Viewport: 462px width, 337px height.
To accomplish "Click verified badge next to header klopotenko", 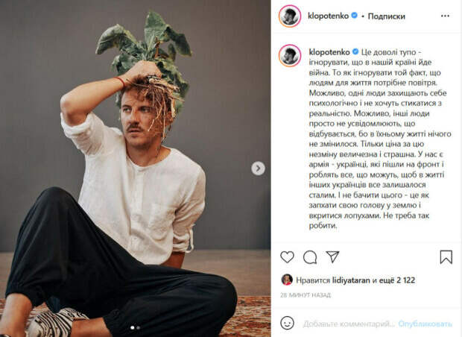I will click(355, 16).
